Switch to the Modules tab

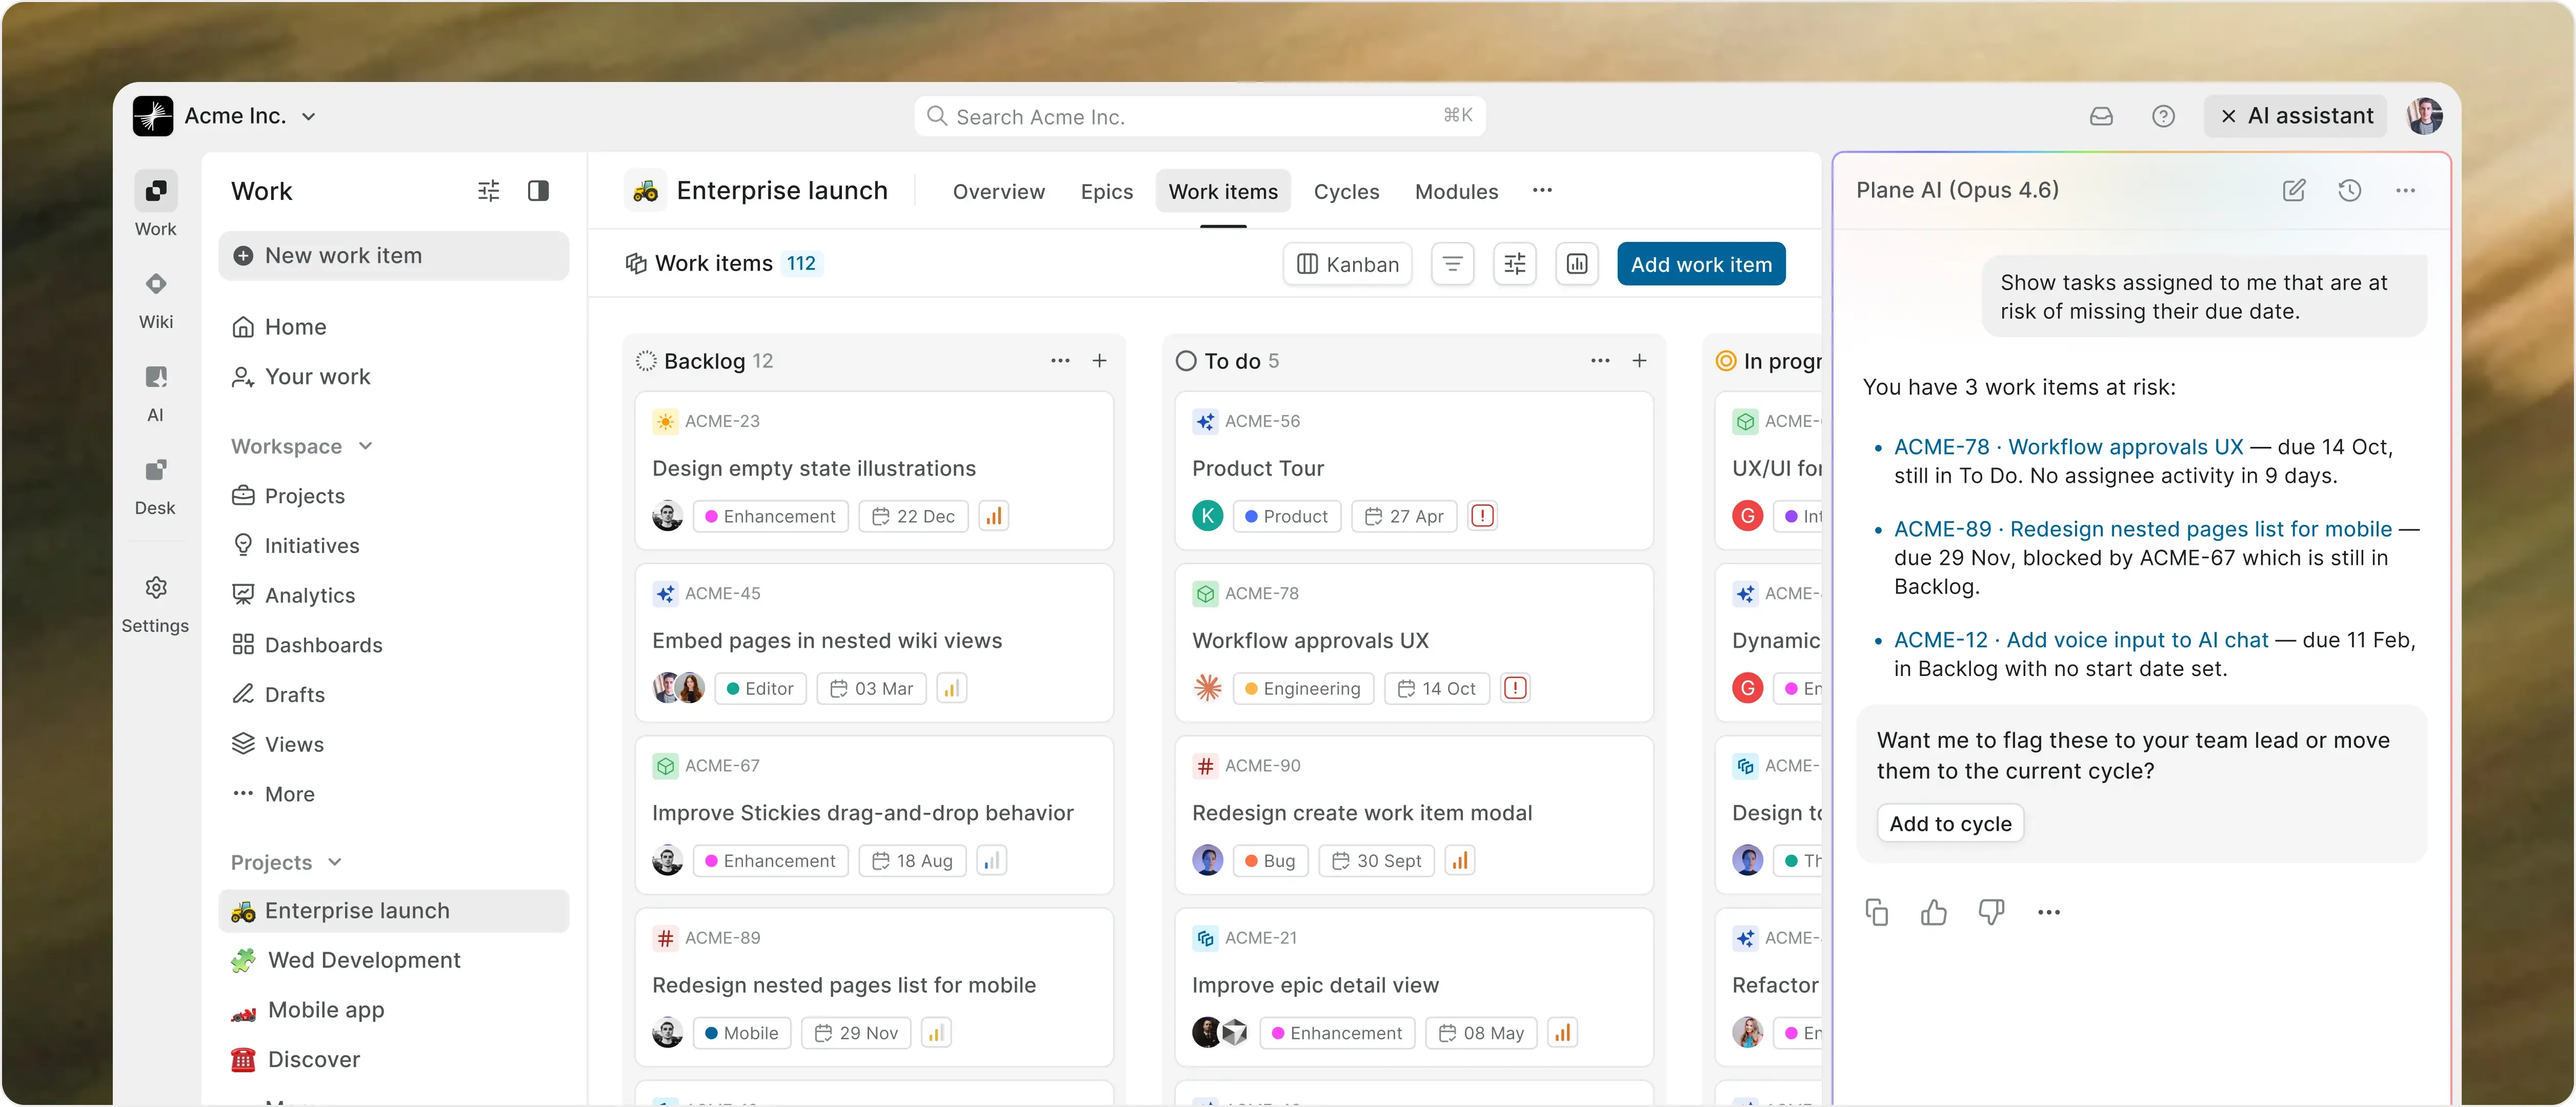1456,191
